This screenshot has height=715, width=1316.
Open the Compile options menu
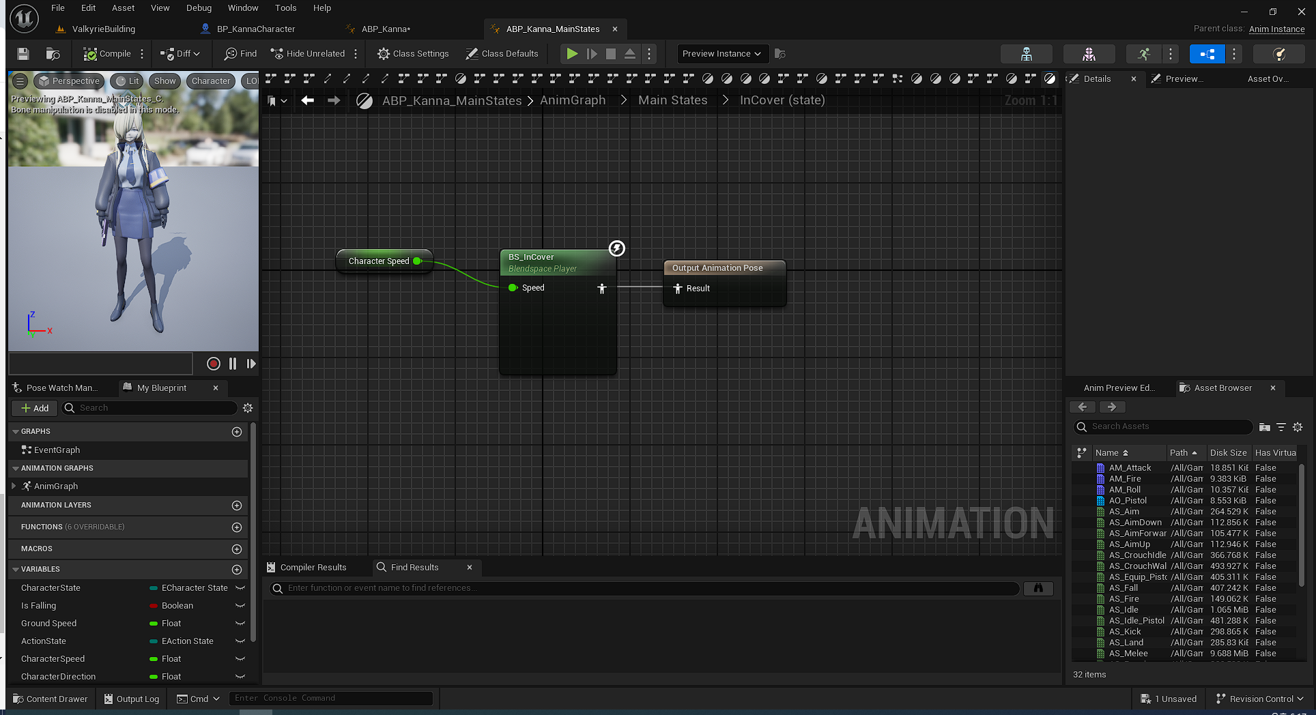tap(142, 54)
